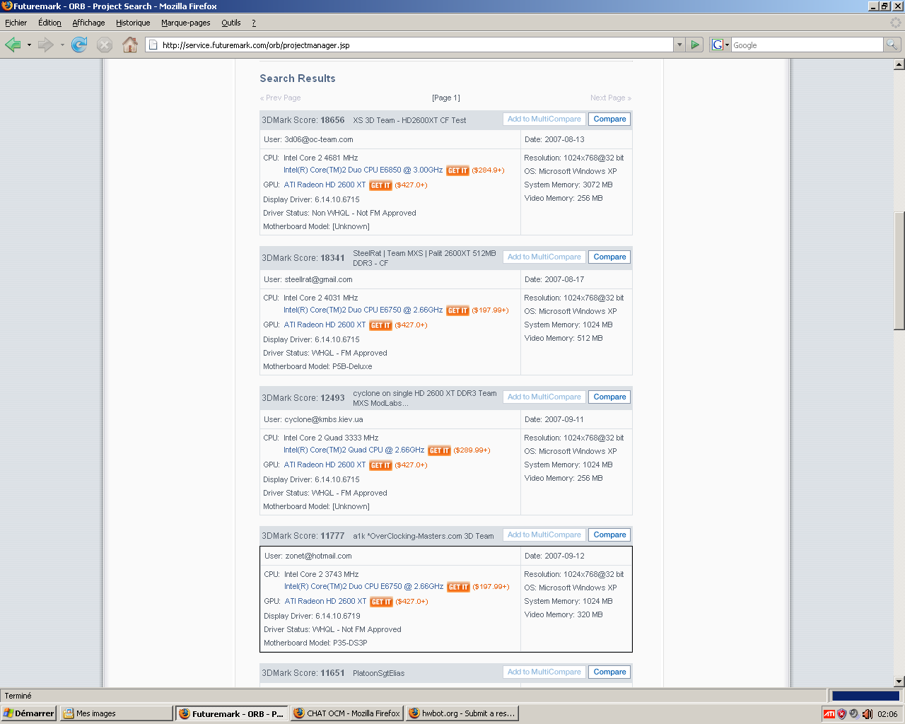Click the $284.9+ price link
Viewport: 905px width, 724px height.
[x=488, y=170]
